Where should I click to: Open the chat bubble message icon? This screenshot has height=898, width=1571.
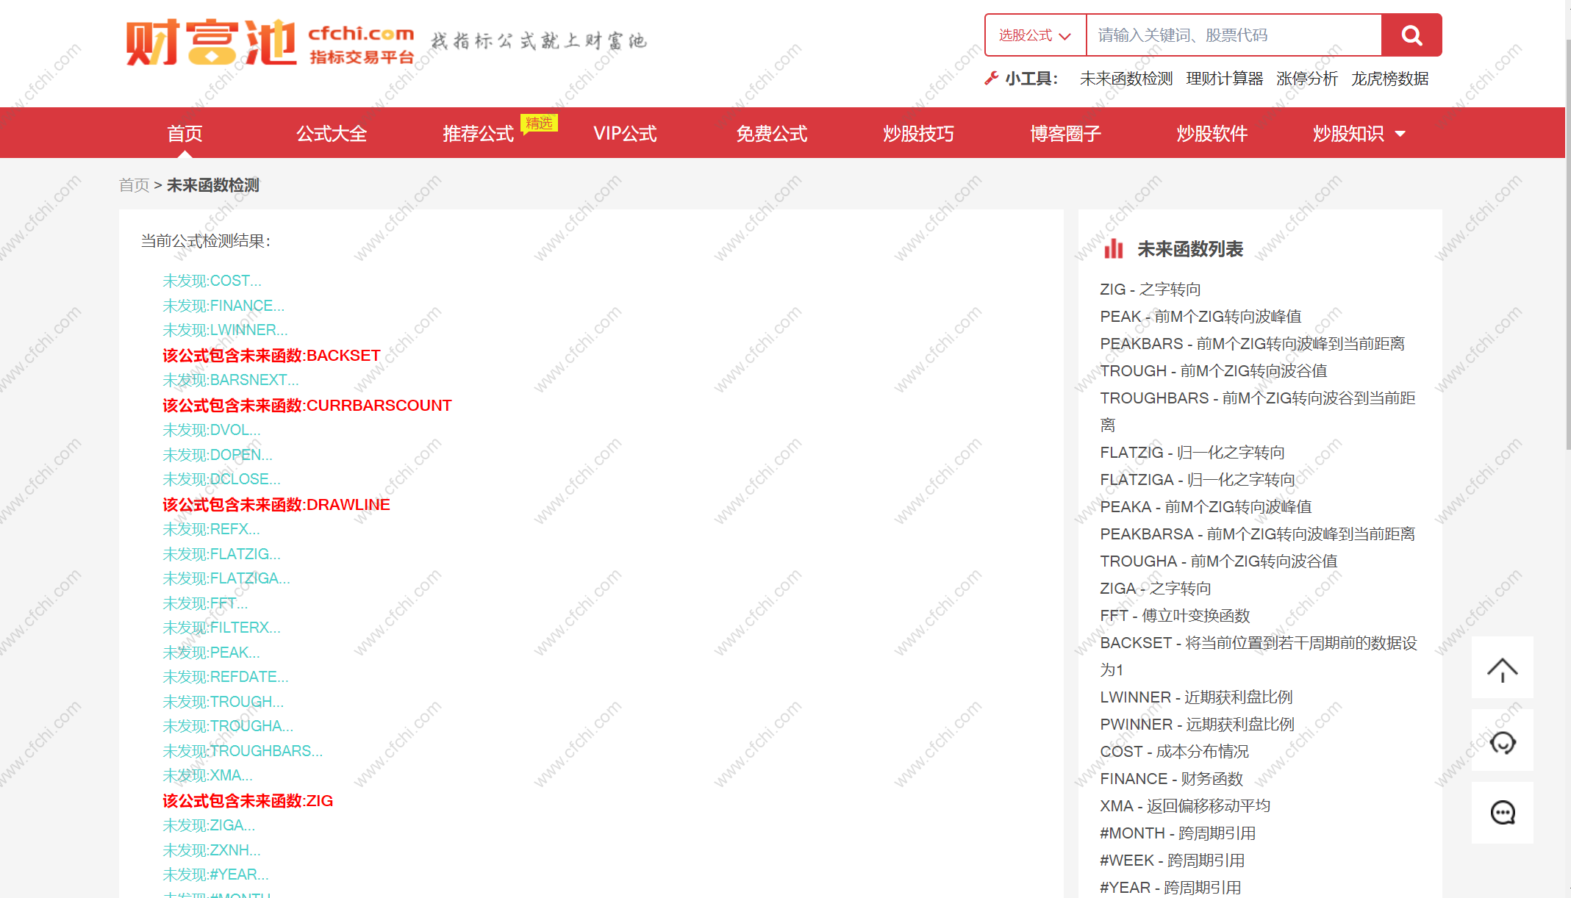pos(1502,813)
